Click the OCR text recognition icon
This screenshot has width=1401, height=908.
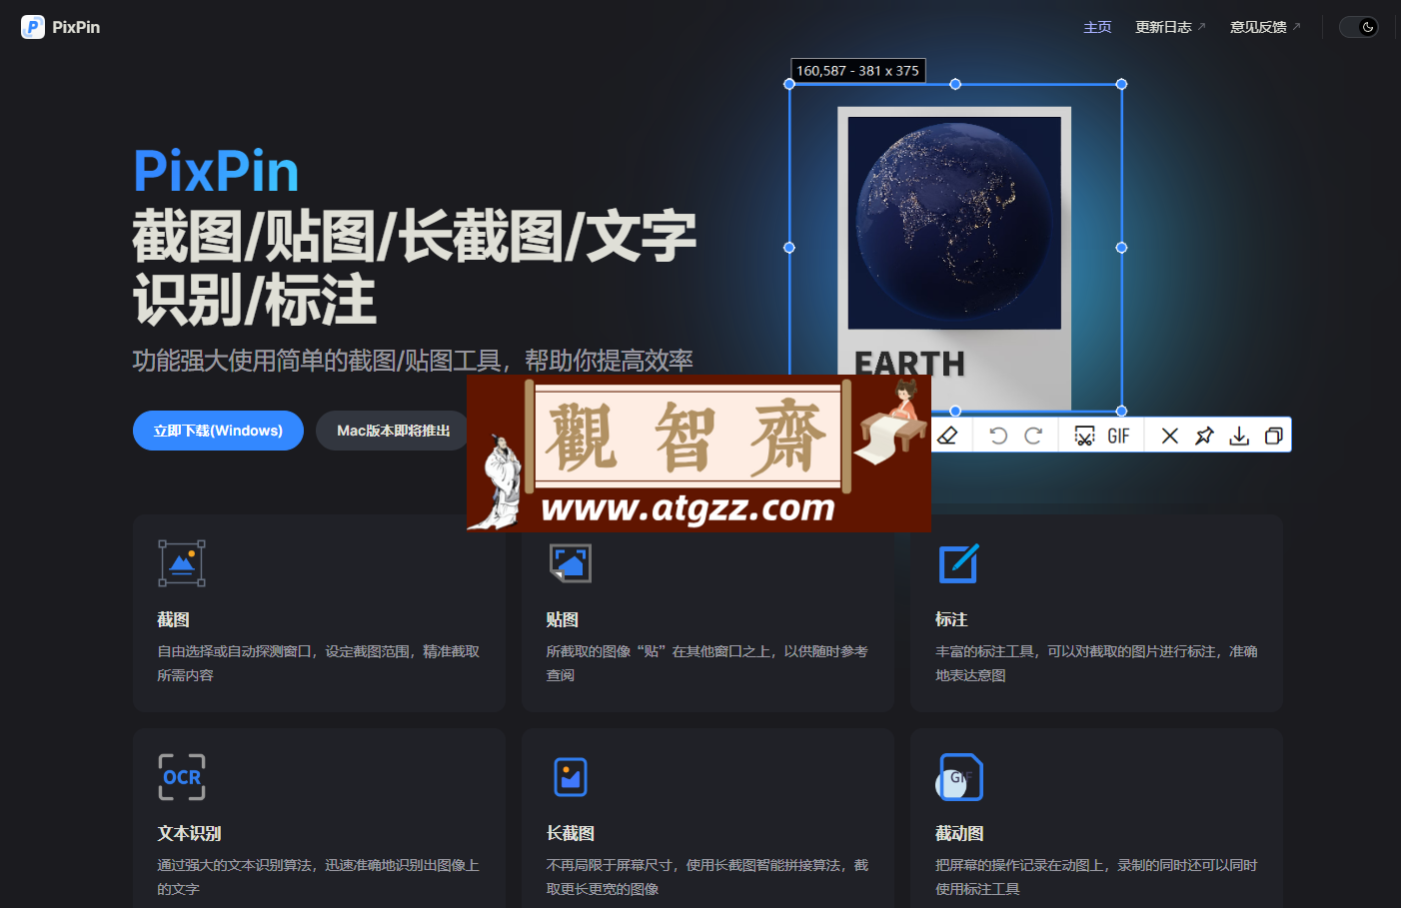[182, 777]
